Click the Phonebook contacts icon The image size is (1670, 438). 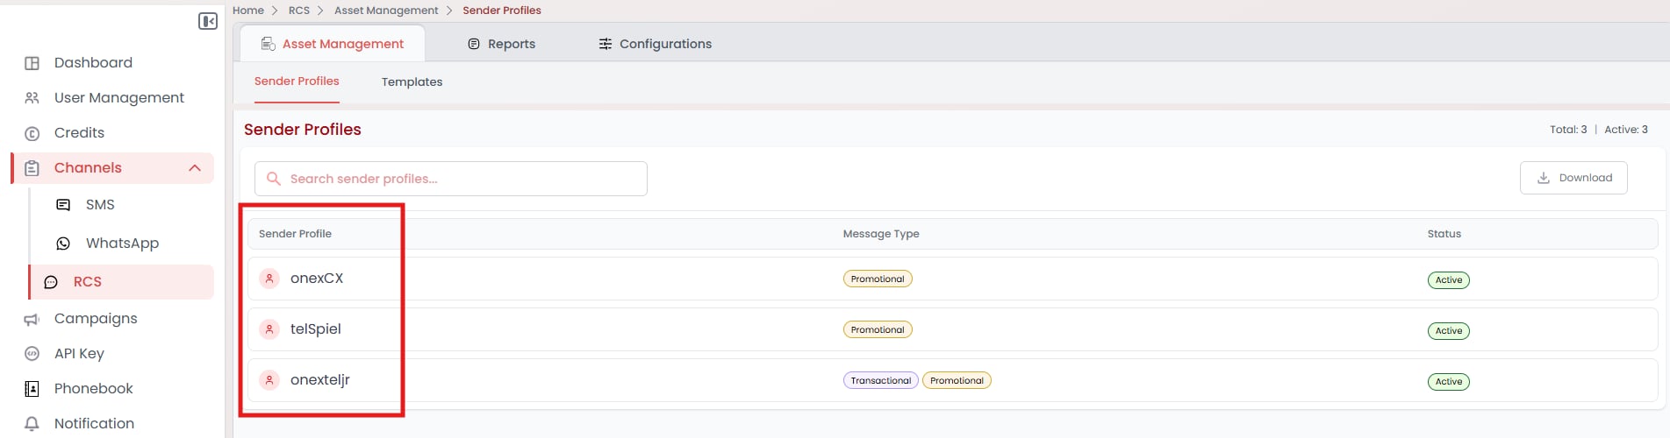coord(32,389)
